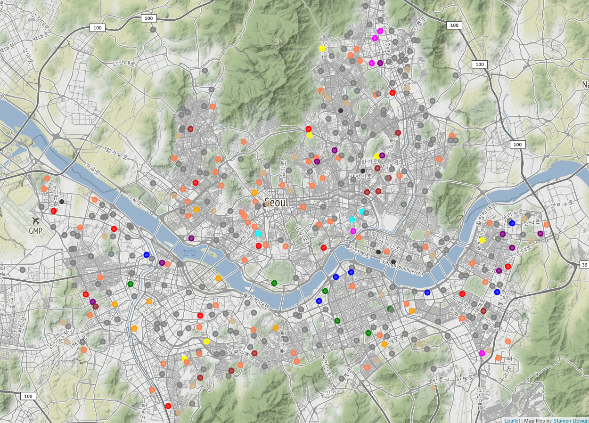589x423 pixels.
Task: Select the northernmost yellow marker
Action: [x=322, y=49]
